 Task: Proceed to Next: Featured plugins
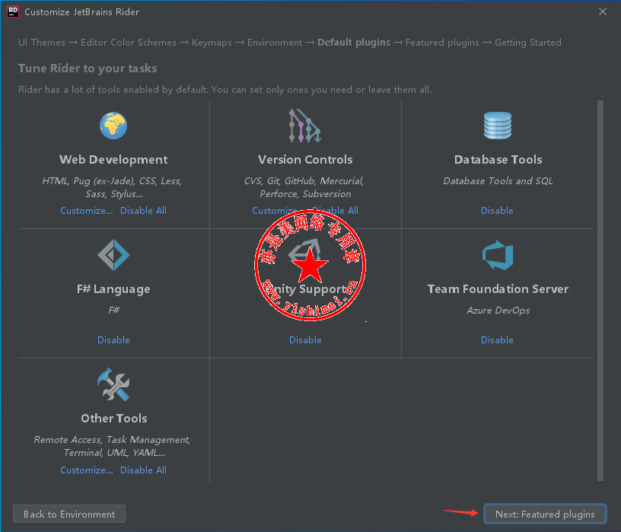(545, 514)
